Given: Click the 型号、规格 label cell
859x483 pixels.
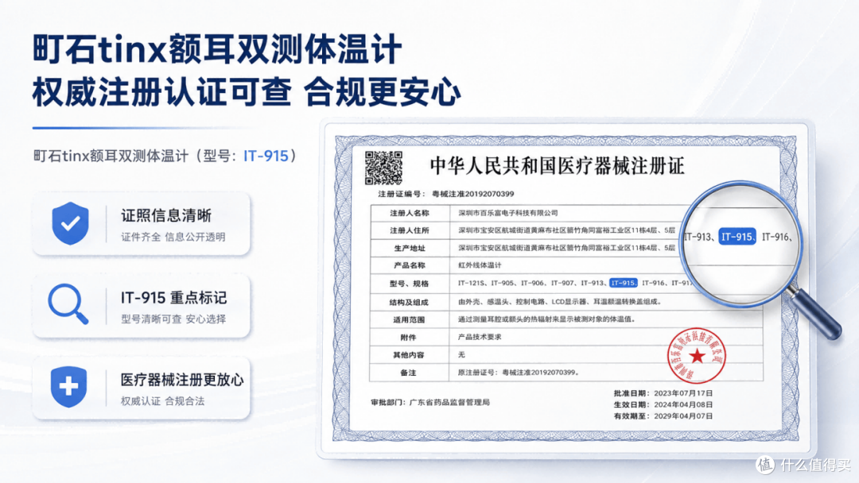Looking at the screenshot, I should coord(410,284).
